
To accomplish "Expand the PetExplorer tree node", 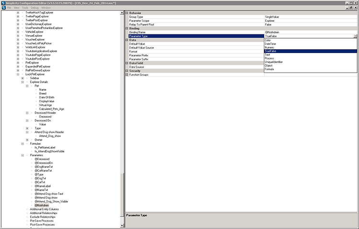I will (18, 63).
